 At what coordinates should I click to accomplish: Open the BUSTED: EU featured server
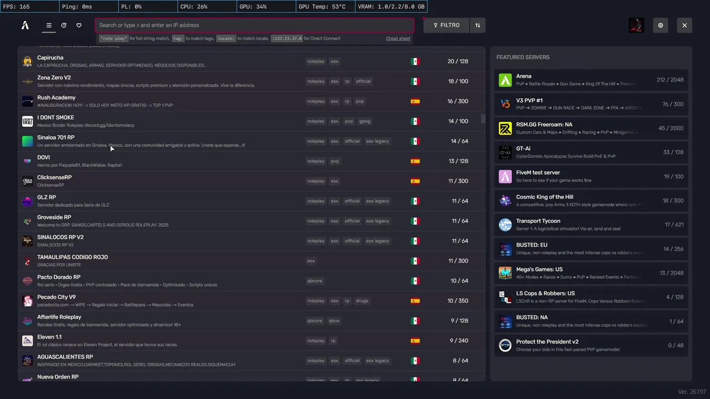591,249
